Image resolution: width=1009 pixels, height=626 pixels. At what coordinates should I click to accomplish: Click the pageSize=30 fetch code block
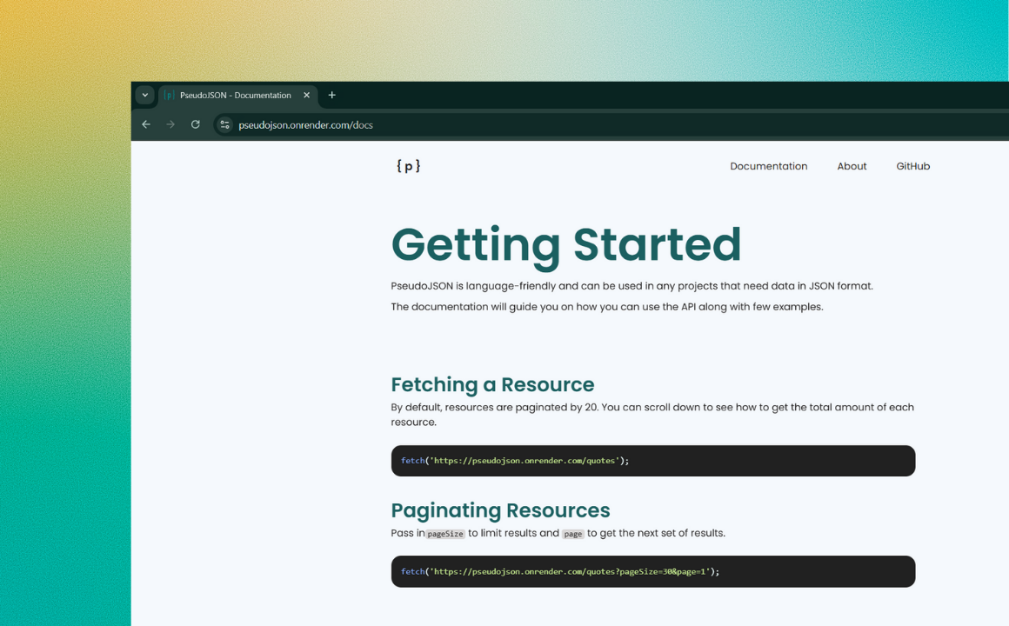pos(652,571)
